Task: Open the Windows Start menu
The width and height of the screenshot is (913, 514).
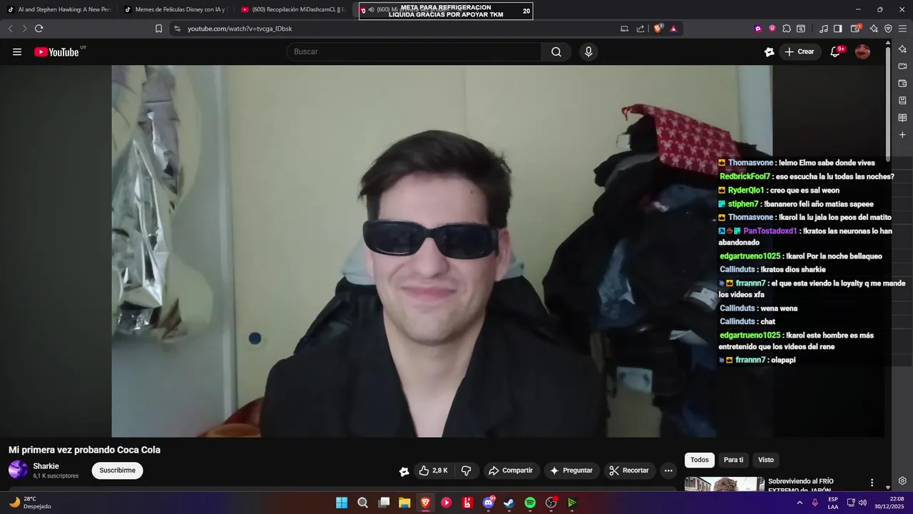Action: [x=342, y=503]
